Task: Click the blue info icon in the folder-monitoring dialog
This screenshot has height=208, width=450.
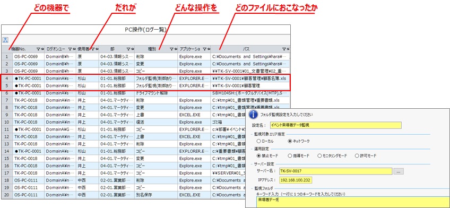Action: (x=253, y=114)
